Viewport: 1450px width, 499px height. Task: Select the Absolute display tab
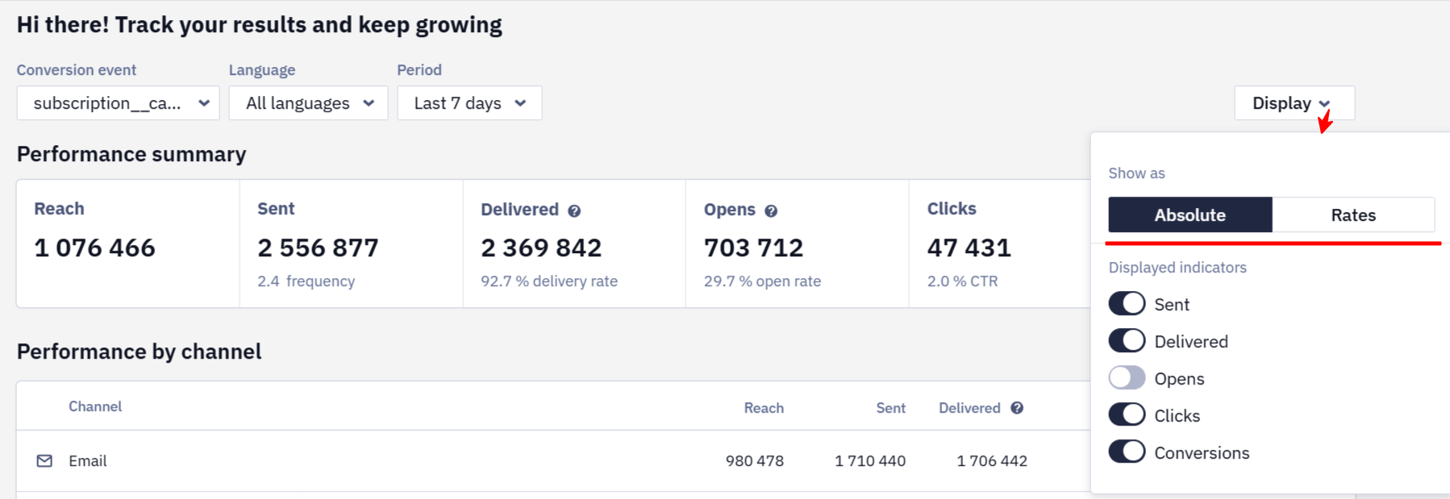coord(1190,215)
